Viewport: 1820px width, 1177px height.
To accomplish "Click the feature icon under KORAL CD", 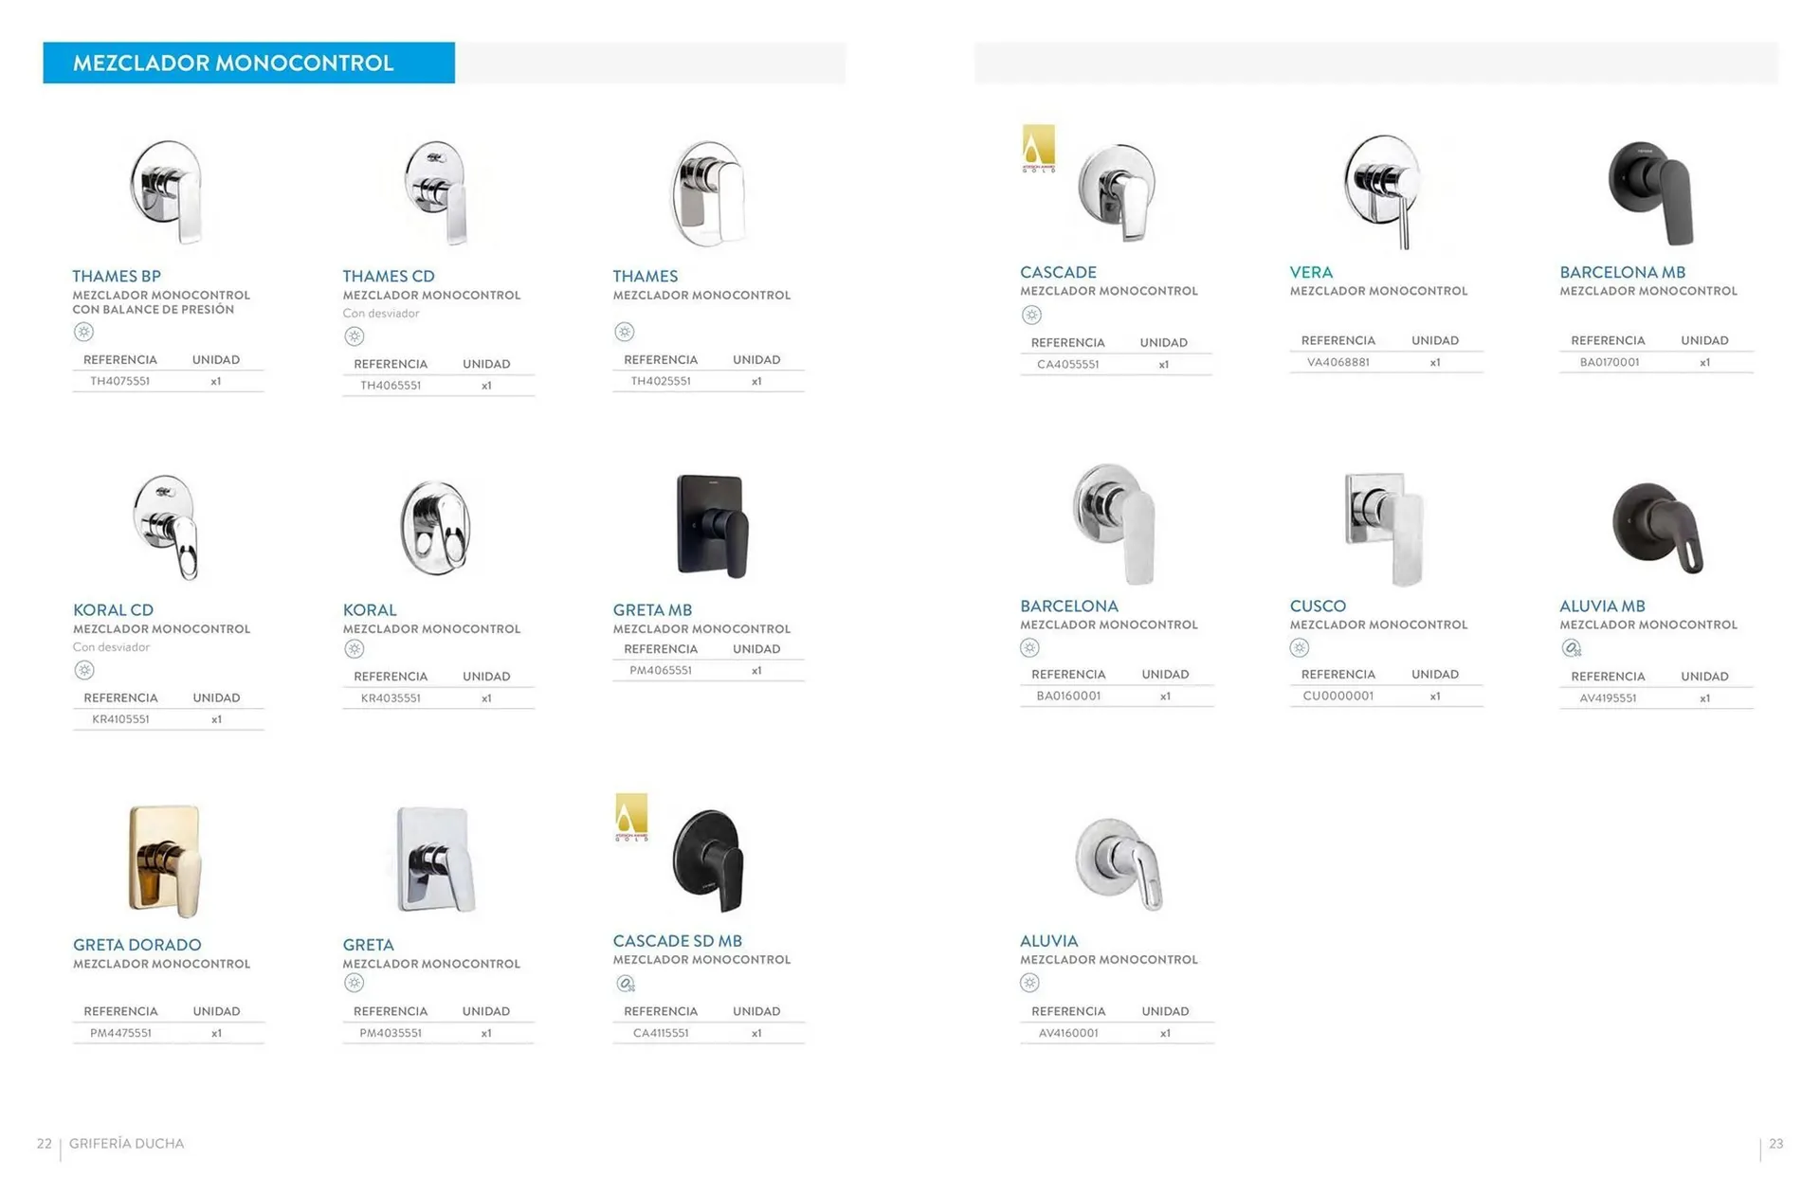I will pos(84,670).
